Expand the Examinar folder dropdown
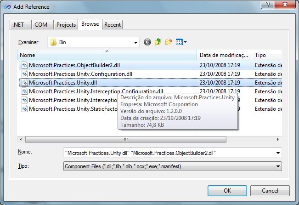 tap(135, 42)
